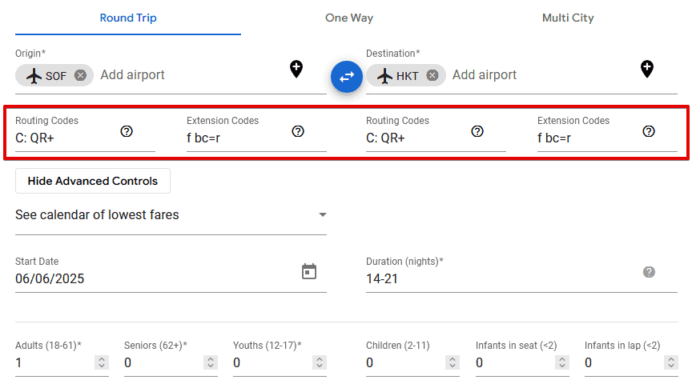Show help for Duration nights field
The image size is (696, 388).
(x=649, y=272)
